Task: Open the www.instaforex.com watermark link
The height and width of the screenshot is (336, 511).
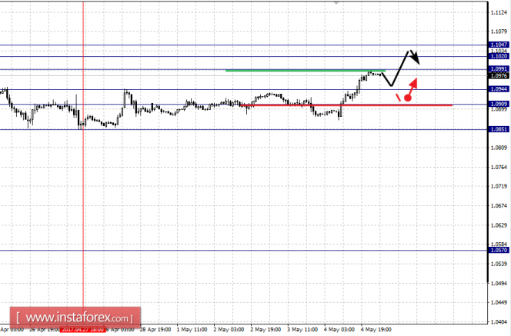Action: tap(75, 317)
